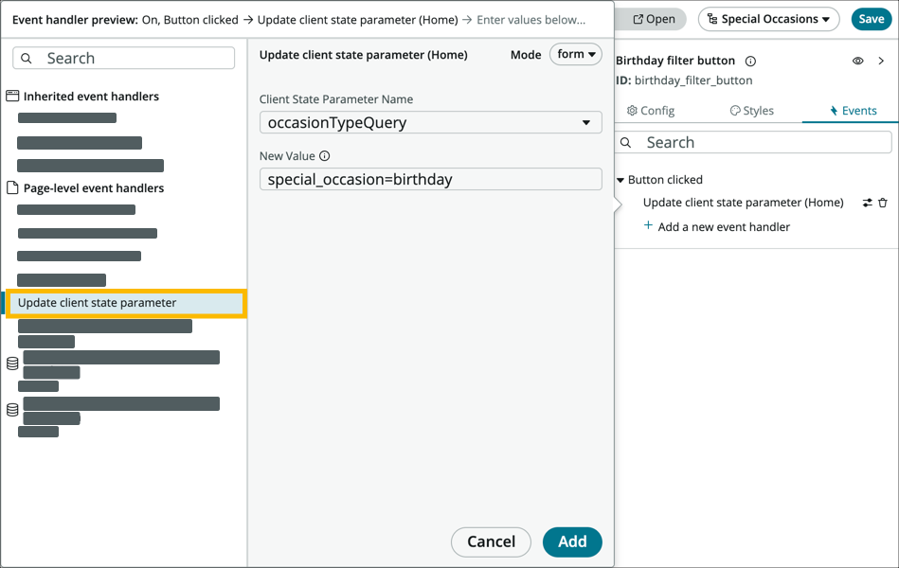
Task: Delete the Update client state parameter event handler
Action: point(882,202)
